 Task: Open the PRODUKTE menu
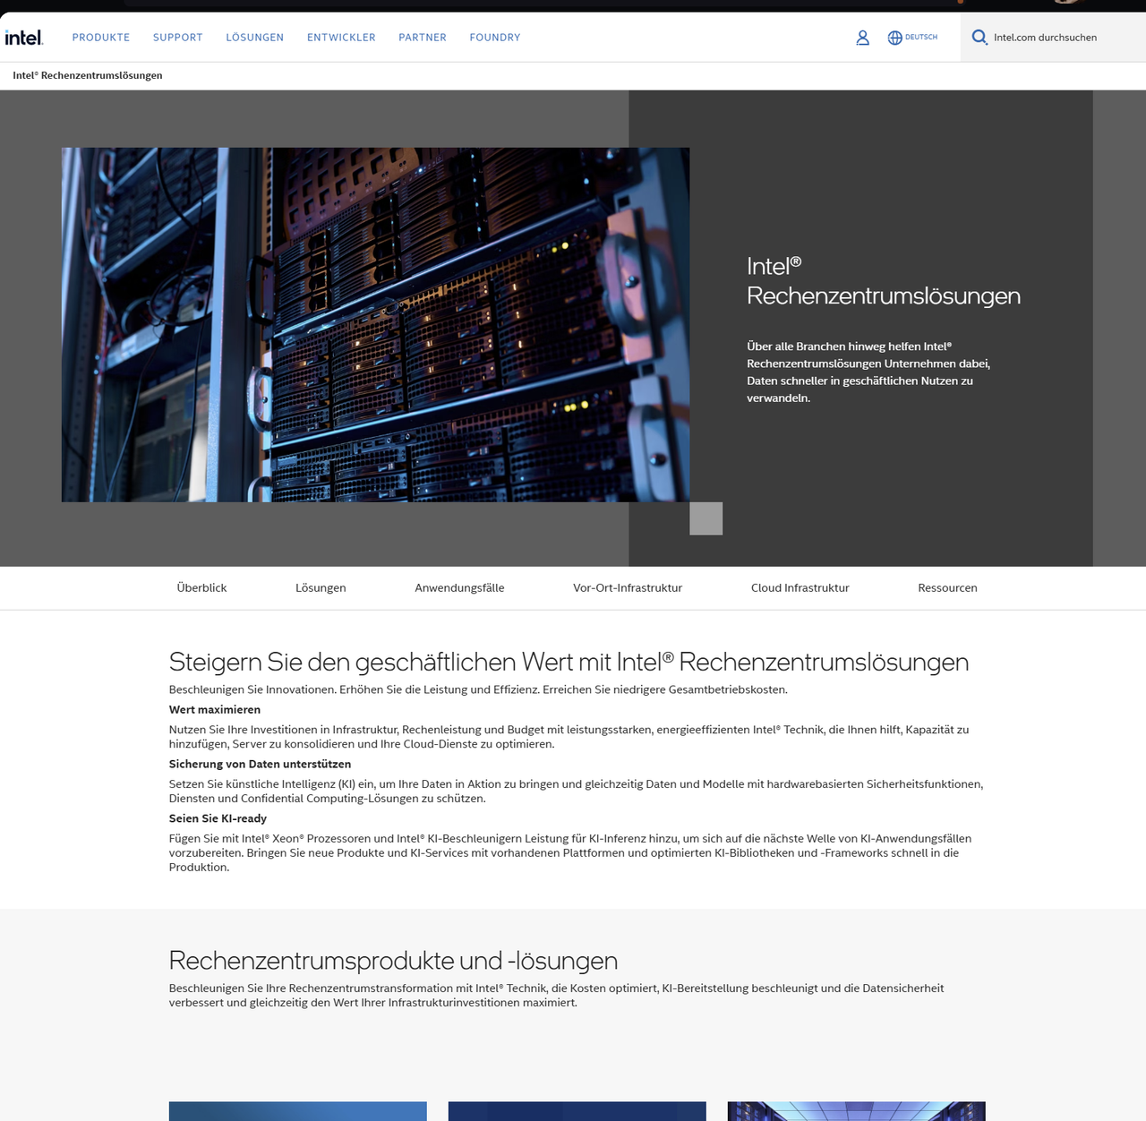point(101,38)
